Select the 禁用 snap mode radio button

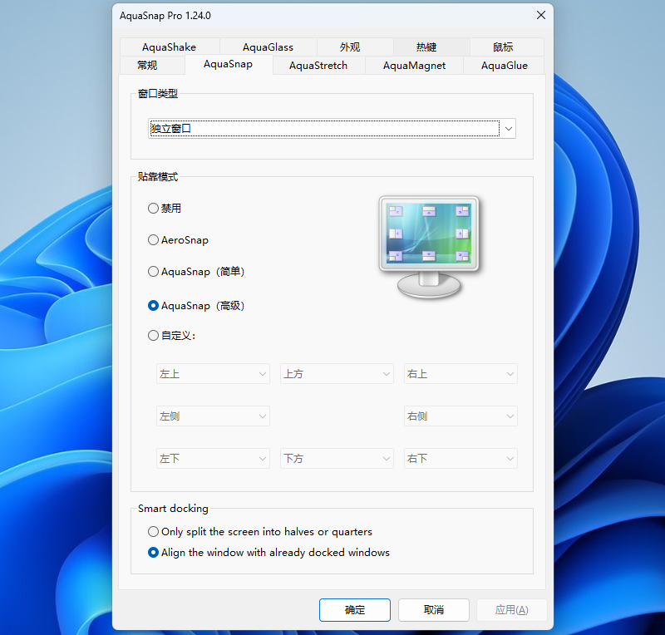pyautogui.click(x=165, y=209)
